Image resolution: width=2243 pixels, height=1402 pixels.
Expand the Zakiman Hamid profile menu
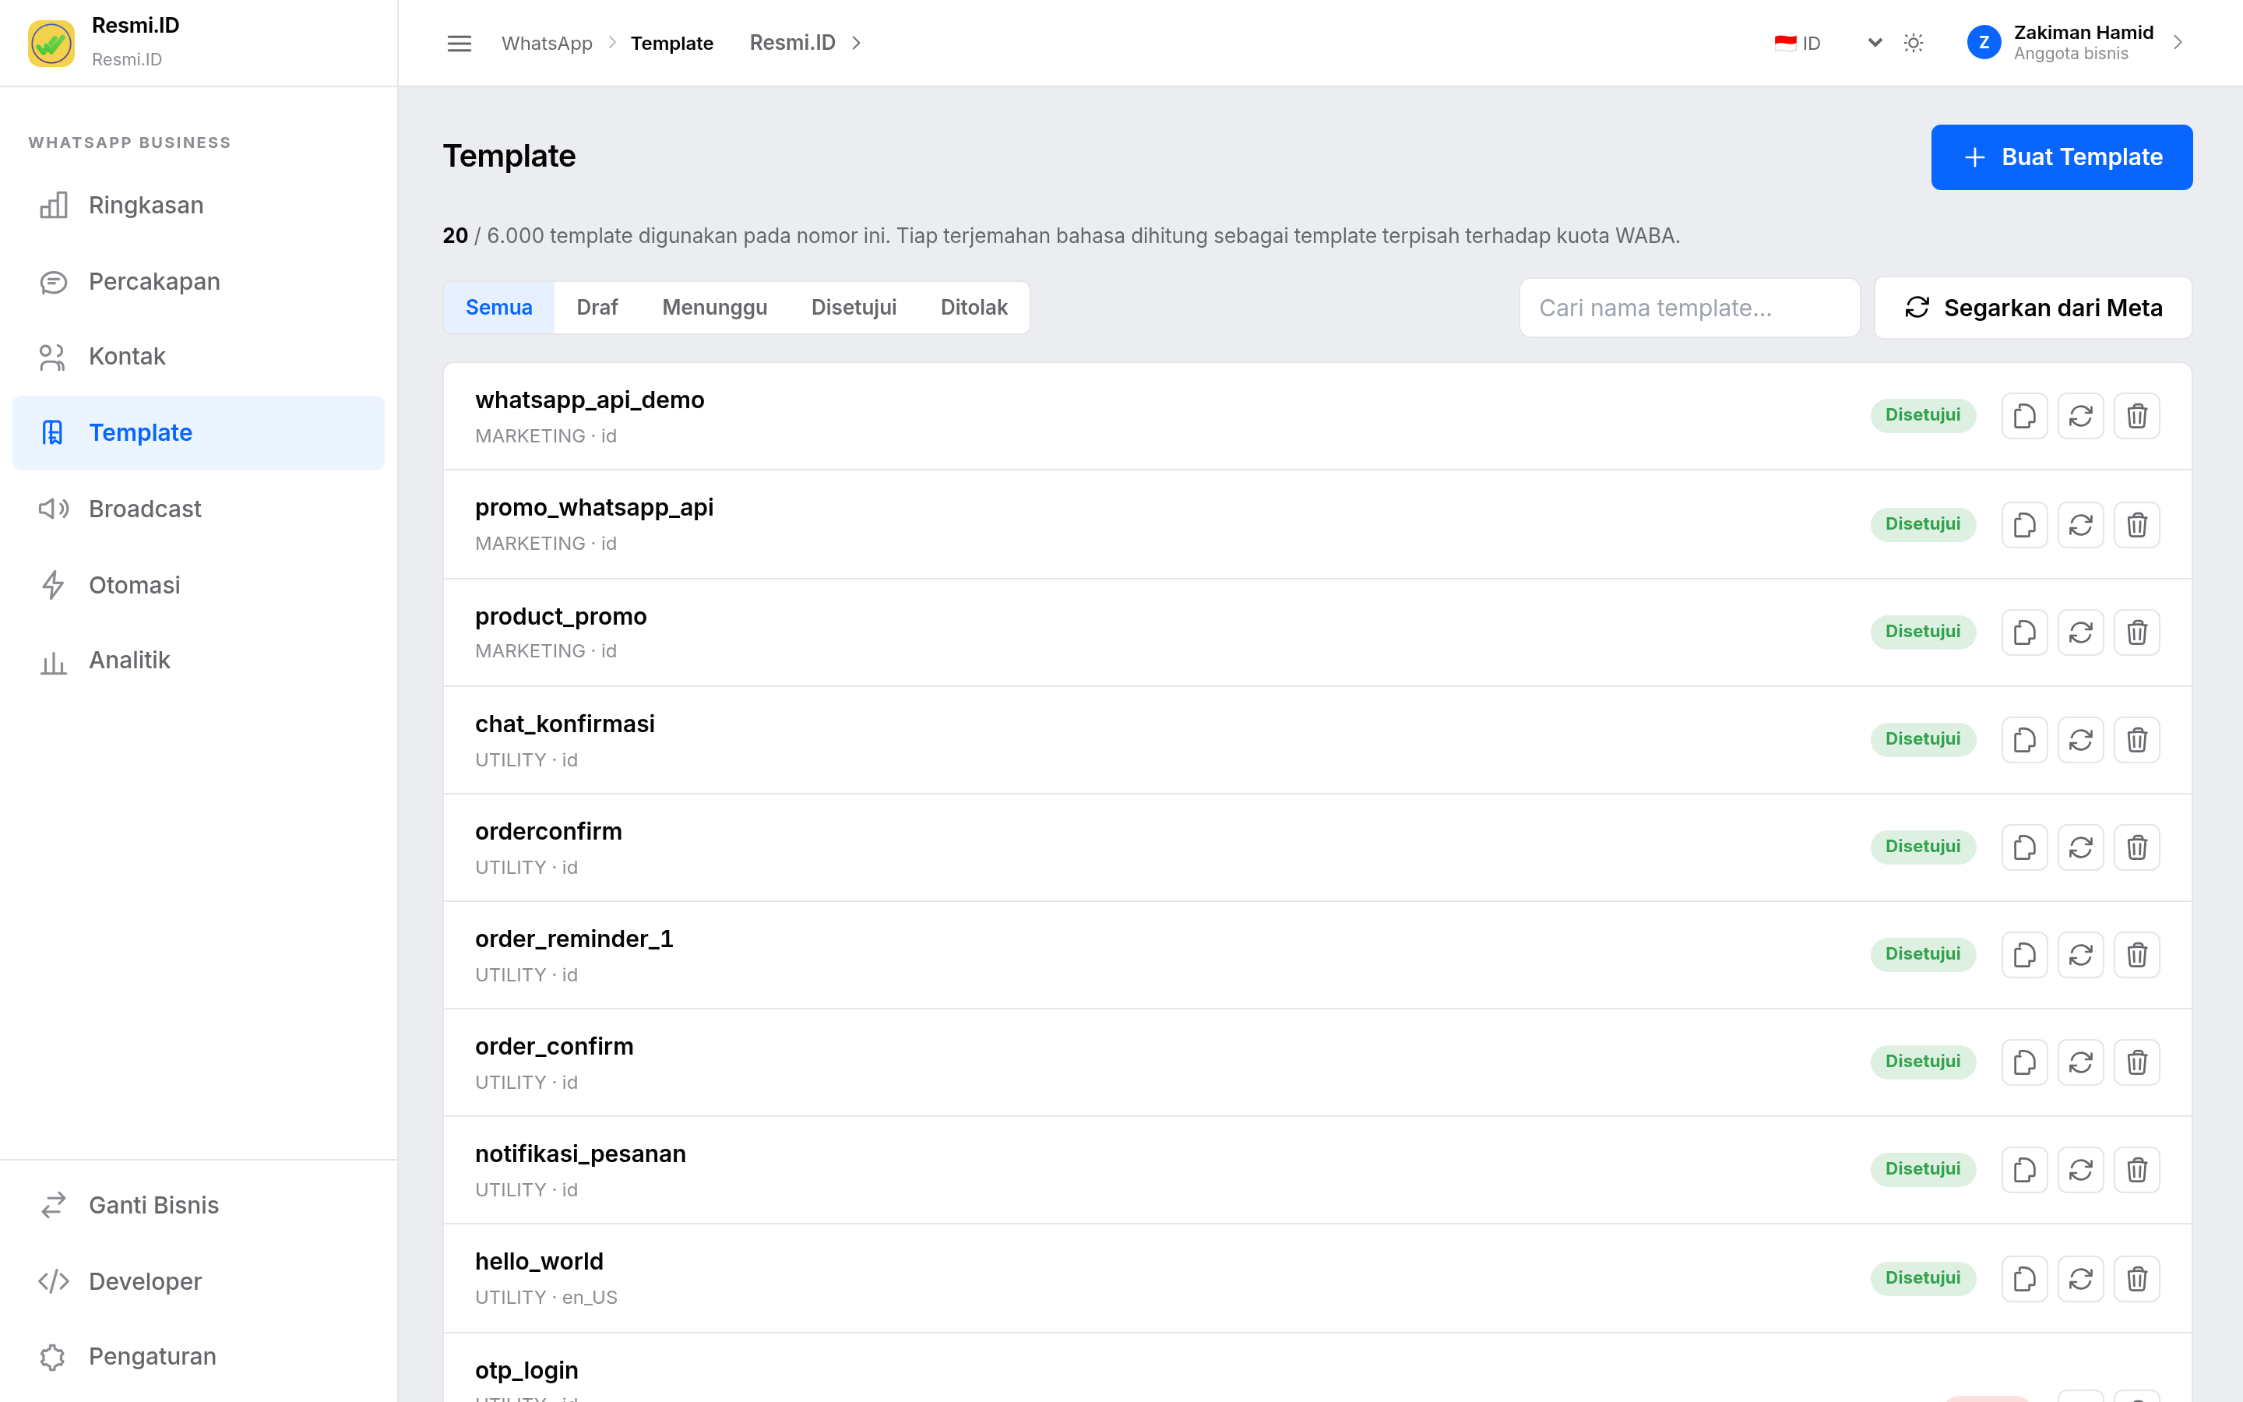pyautogui.click(x=2076, y=43)
